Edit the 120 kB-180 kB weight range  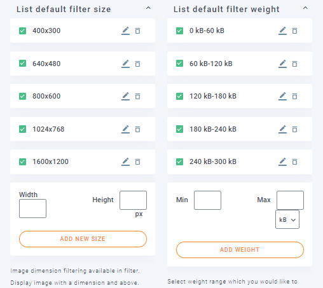click(x=282, y=96)
